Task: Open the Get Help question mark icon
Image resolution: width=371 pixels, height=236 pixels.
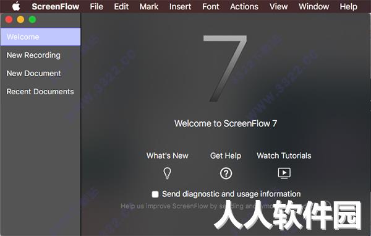Action: tap(226, 173)
